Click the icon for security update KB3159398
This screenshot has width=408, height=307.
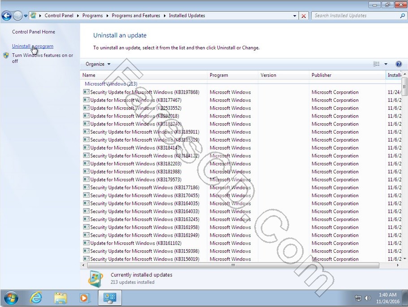pyautogui.click(x=86, y=251)
